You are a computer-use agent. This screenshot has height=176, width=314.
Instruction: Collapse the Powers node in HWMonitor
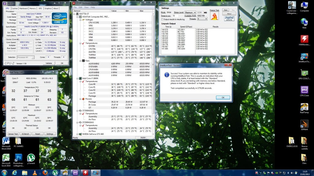click(81, 99)
